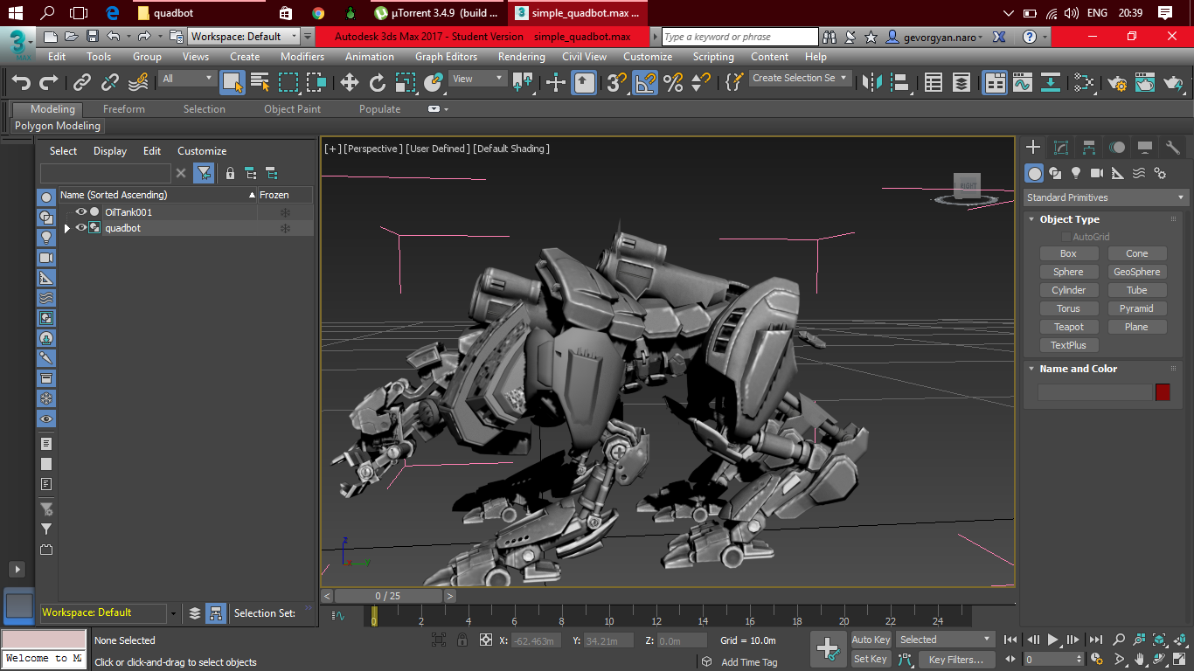
Task: Open the Rendered Frame Window icon
Action: [x=1145, y=82]
